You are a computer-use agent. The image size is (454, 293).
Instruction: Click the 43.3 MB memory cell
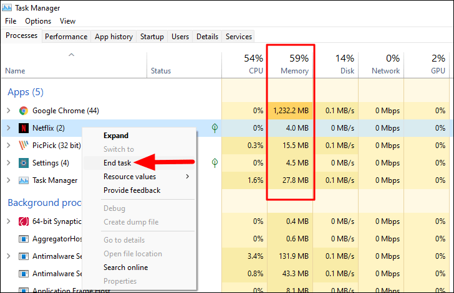[290, 274]
